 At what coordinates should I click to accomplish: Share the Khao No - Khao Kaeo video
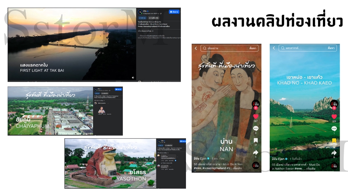[x=334, y=153]
